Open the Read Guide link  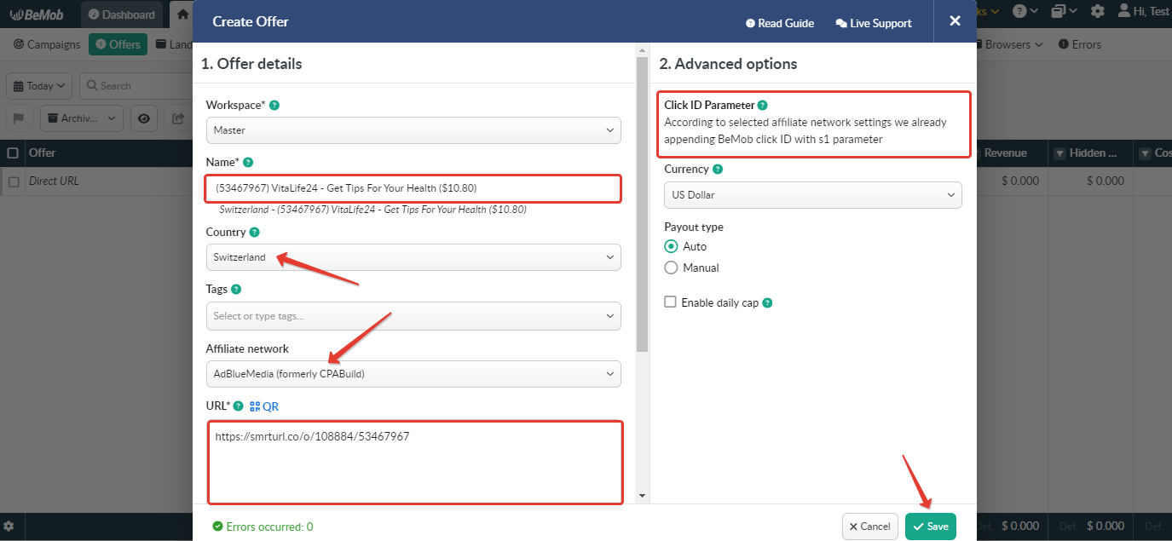click(x=780, y=23)
